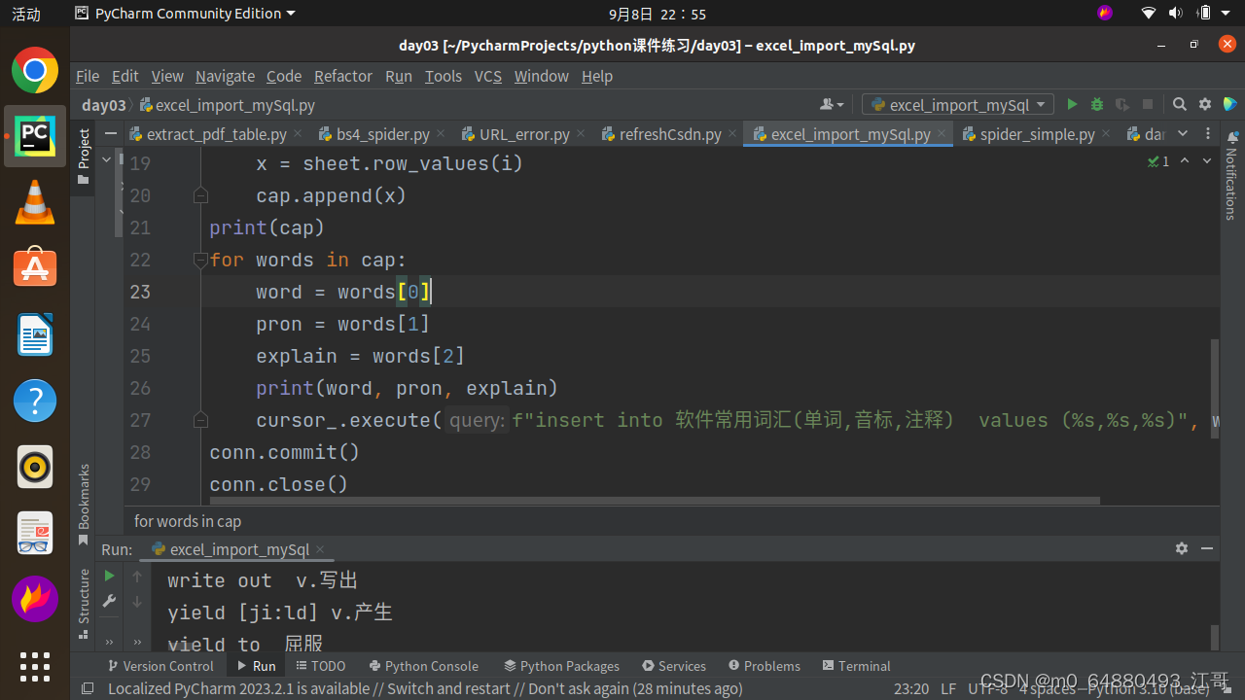Open the Terminal tool window
The image size is (1245, 700).
tap(856, 666)
